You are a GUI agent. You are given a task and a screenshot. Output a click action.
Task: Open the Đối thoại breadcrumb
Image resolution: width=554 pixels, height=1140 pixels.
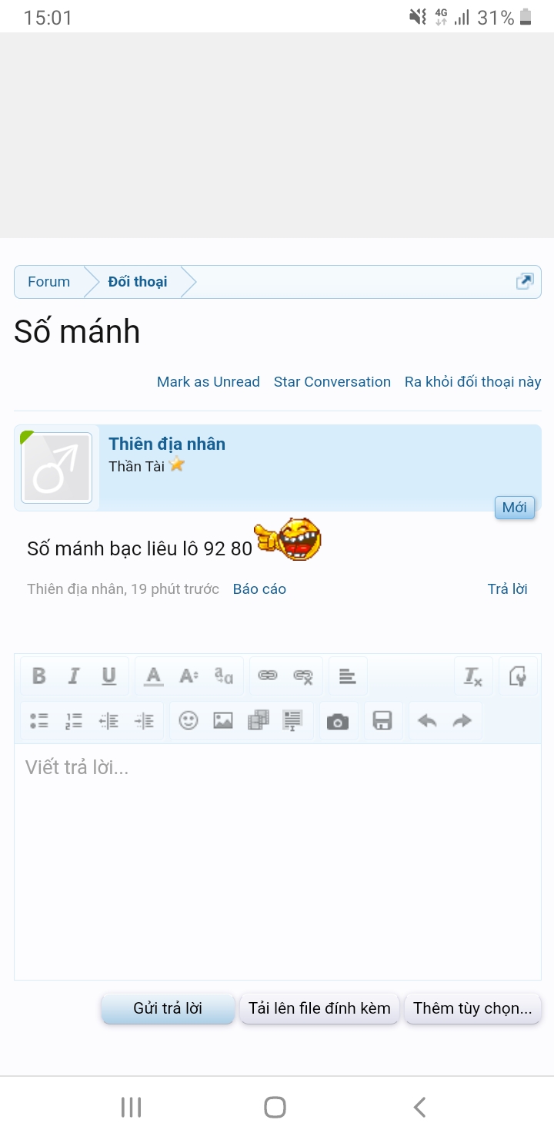pyautogui.click(x=138, y=282)
